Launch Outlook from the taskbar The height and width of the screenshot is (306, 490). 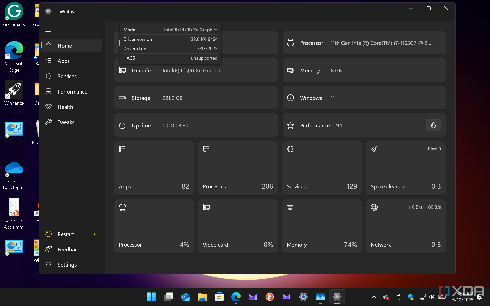(186, 297)
